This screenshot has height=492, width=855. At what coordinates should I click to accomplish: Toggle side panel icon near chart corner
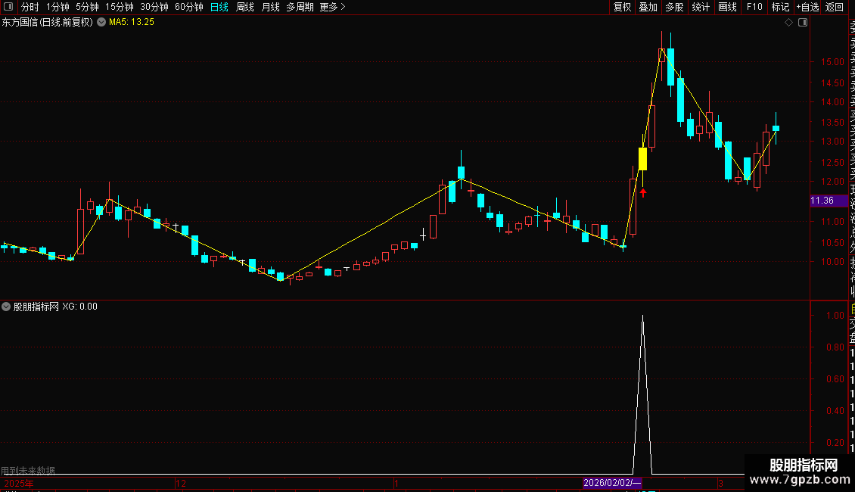803,23
